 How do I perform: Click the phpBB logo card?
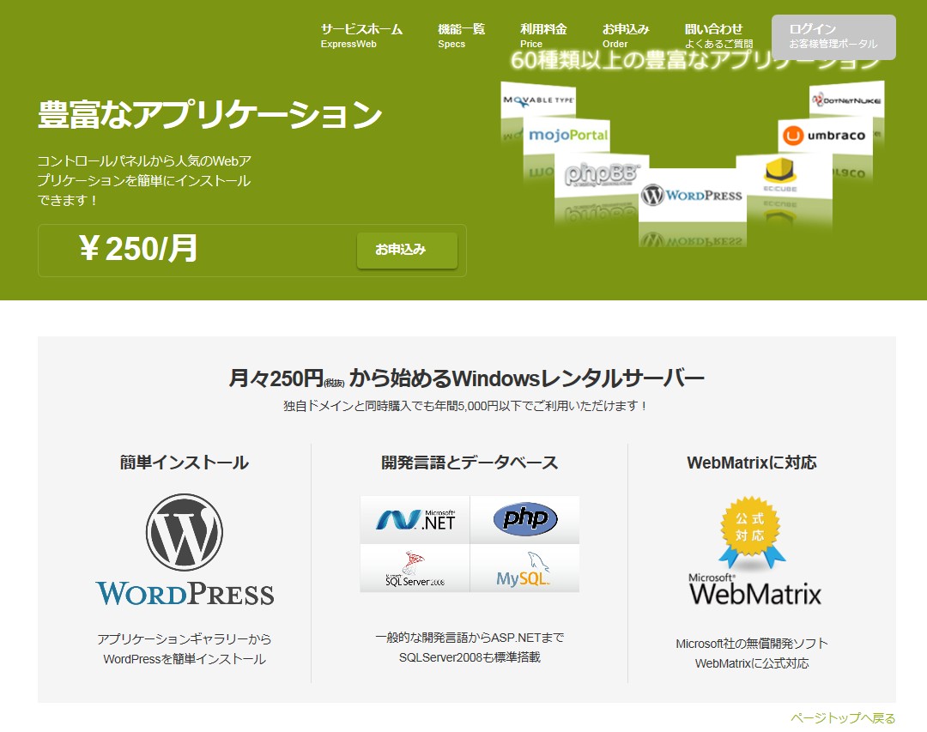(601, 176)
